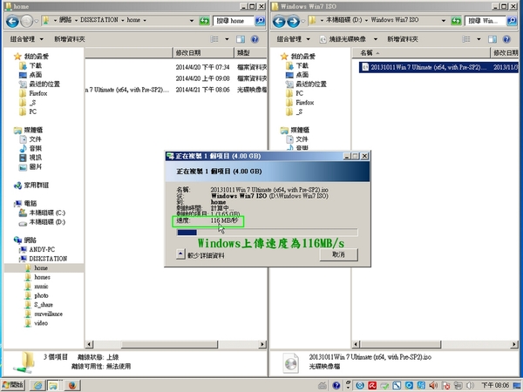Open Internet Explorer taskbar icon
Screen dimensions: 523x392
[x=37, y=385]
